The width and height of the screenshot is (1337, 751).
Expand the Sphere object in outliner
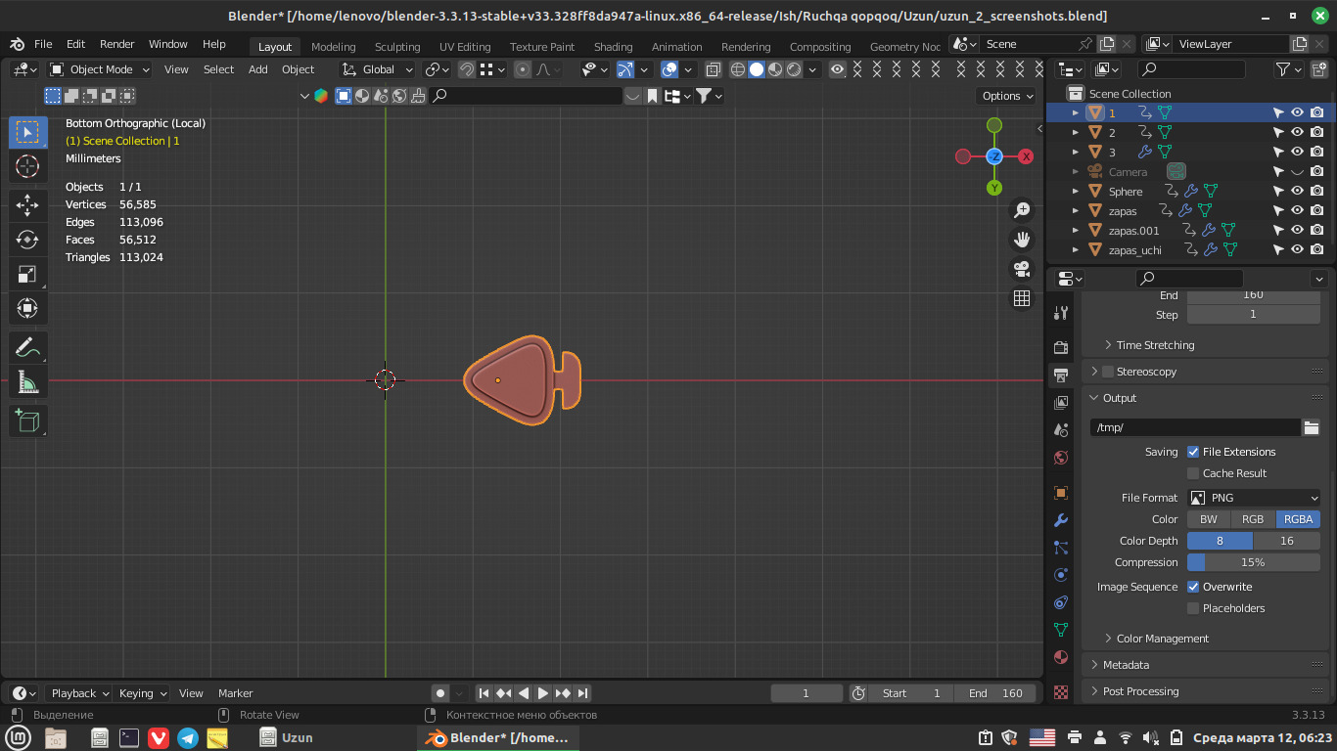pyautogui.click(x=1076, y=192)
